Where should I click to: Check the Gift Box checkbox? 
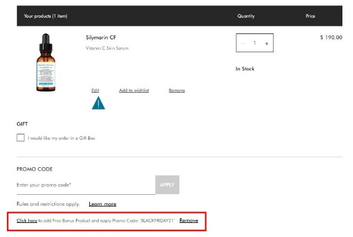[21, 138]
